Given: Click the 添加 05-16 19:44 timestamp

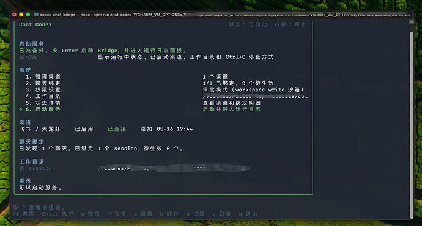Looking at the screenshot, I should coord(166,129).
